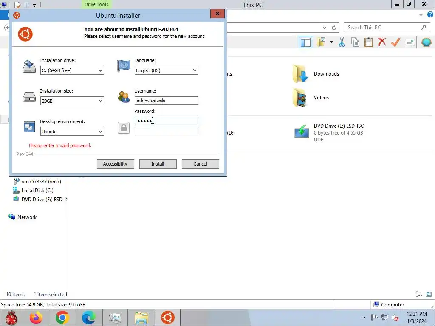Open the Start menu ornament button
Viewport: 435px width, 326px height.
(x=11, y=318)
